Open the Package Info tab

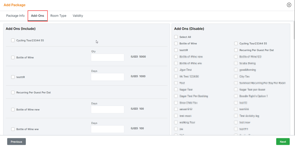(15, 16)
